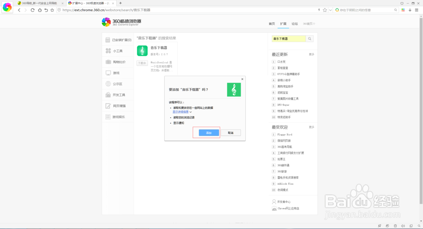Screen dimensions: 423x229
Task: Open the address bar dropdown arrow
Action: click(330, 10)
